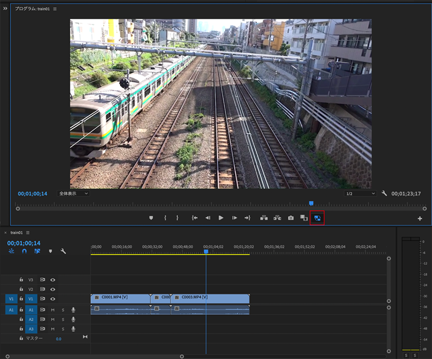Toggle snap magnet in timeline
Screen dimensions: 432x359
[x=24, y=251]
